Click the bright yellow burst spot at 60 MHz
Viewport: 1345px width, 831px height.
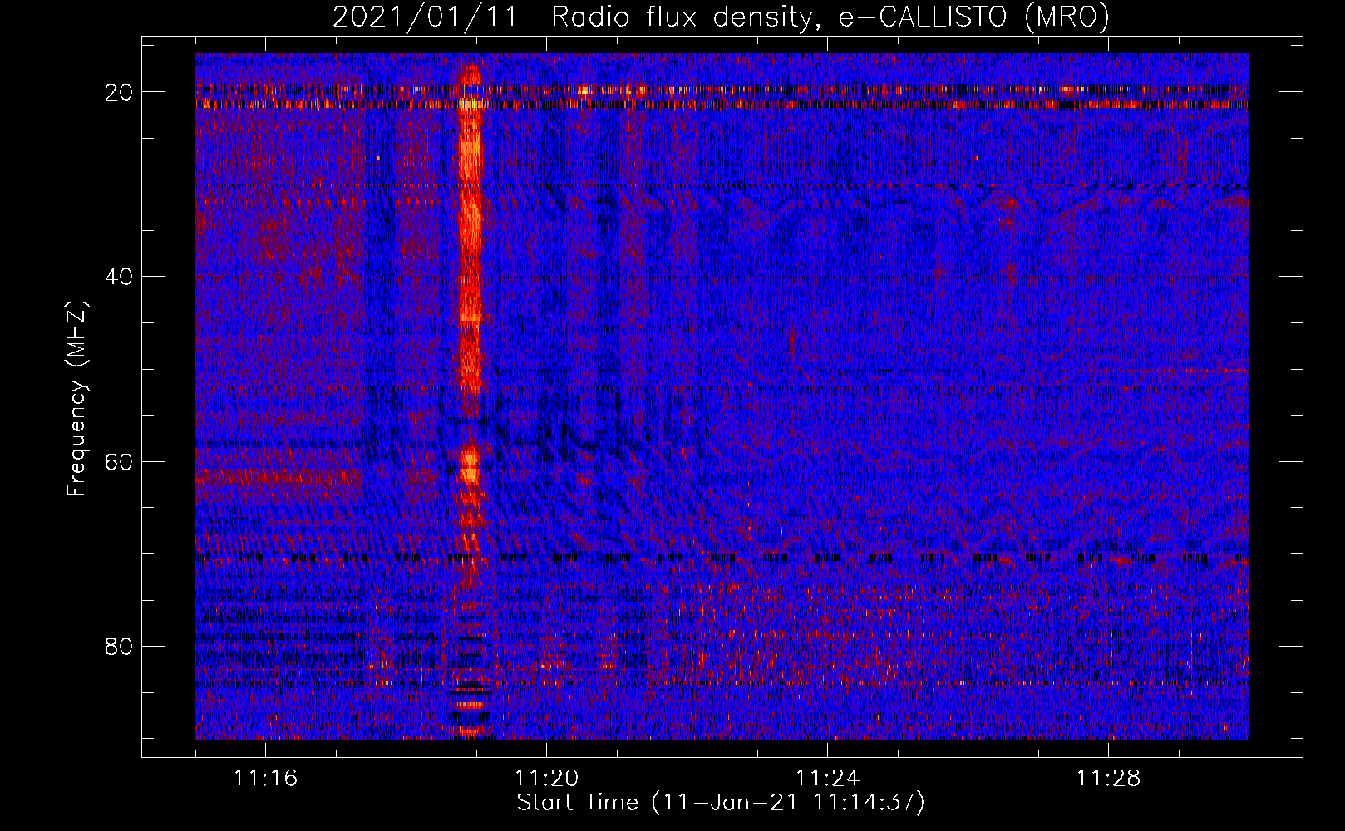tap(471, 467)
